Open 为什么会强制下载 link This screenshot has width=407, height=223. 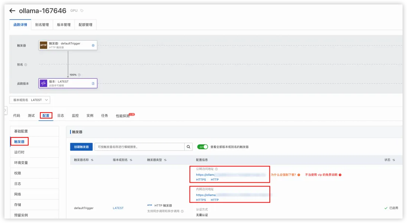pos(283,175)
